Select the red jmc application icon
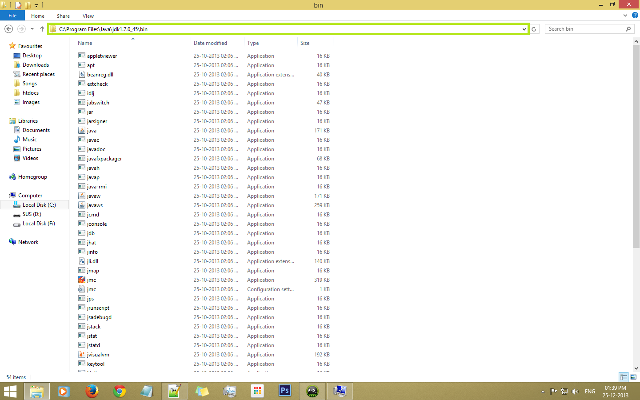640x400 pixels. (82, 280)
